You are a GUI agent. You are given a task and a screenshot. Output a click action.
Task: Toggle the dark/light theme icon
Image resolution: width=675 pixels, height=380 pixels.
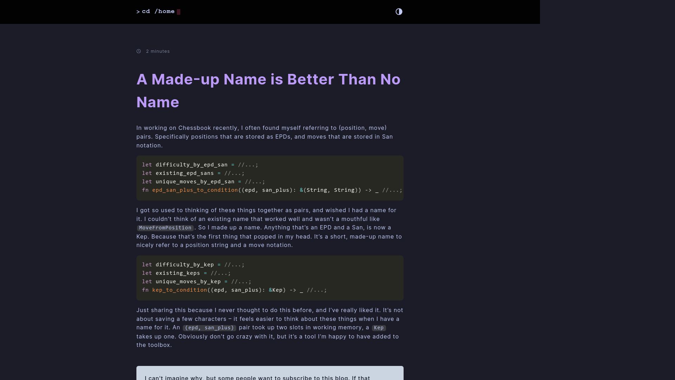[399, 12]
